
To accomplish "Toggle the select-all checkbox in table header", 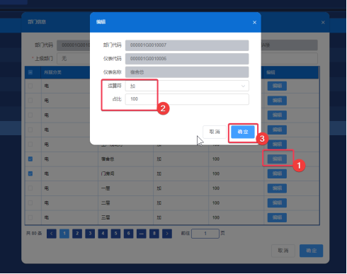I will point(30,72).
